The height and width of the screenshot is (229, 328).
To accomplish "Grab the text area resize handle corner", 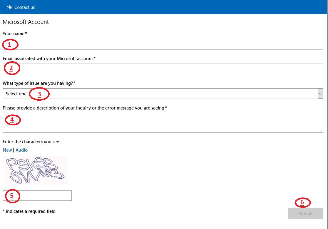I will tap(321, 131).
